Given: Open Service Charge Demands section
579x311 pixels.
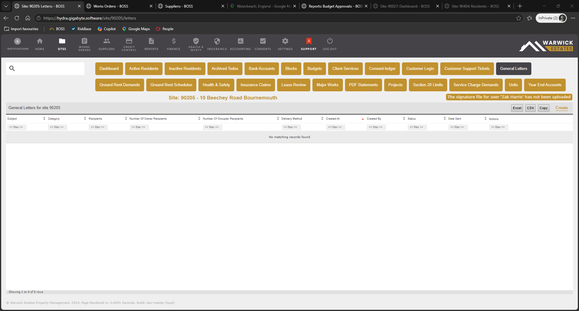Looking at the screenshot, I should pyautogui.click(x=476, y=85).
